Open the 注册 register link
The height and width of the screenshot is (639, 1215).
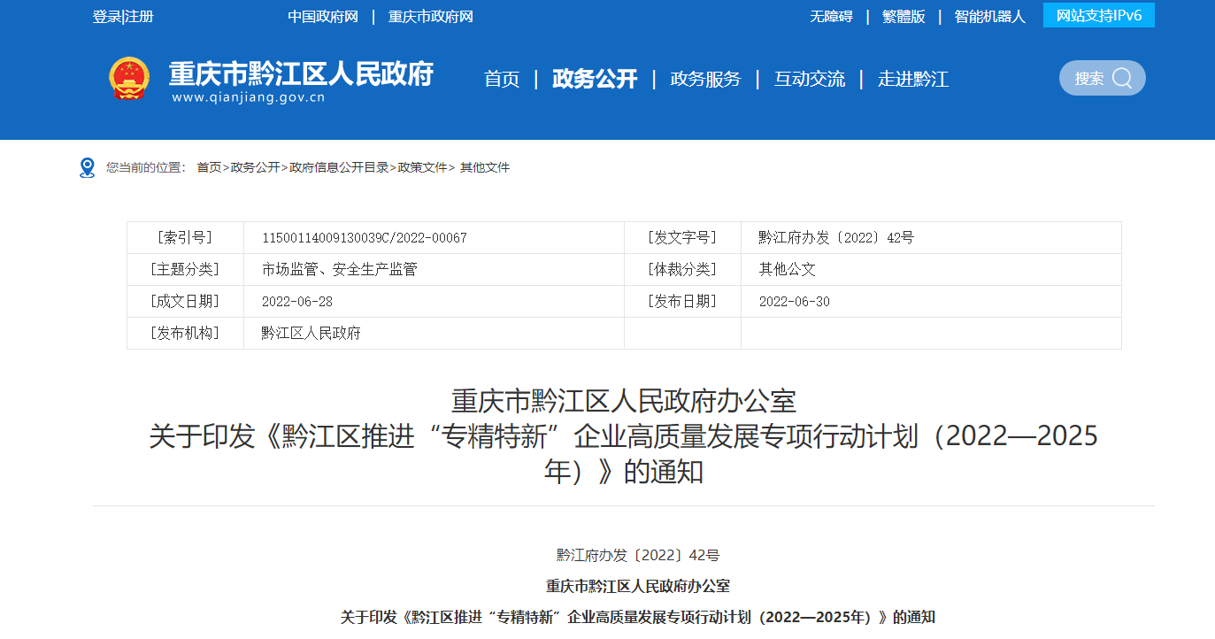click(139, 17)
